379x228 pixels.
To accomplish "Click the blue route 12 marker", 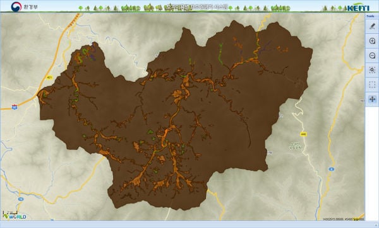I will point(21,199).
